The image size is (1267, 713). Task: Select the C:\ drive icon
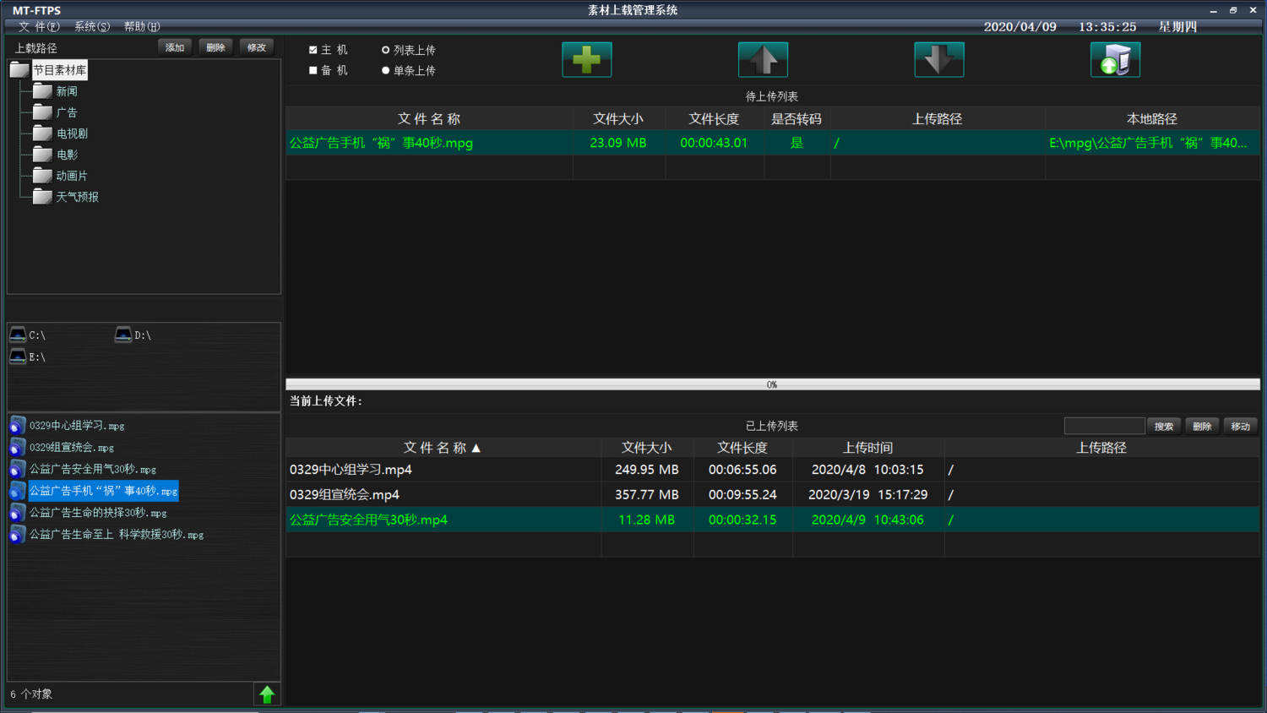18,334
